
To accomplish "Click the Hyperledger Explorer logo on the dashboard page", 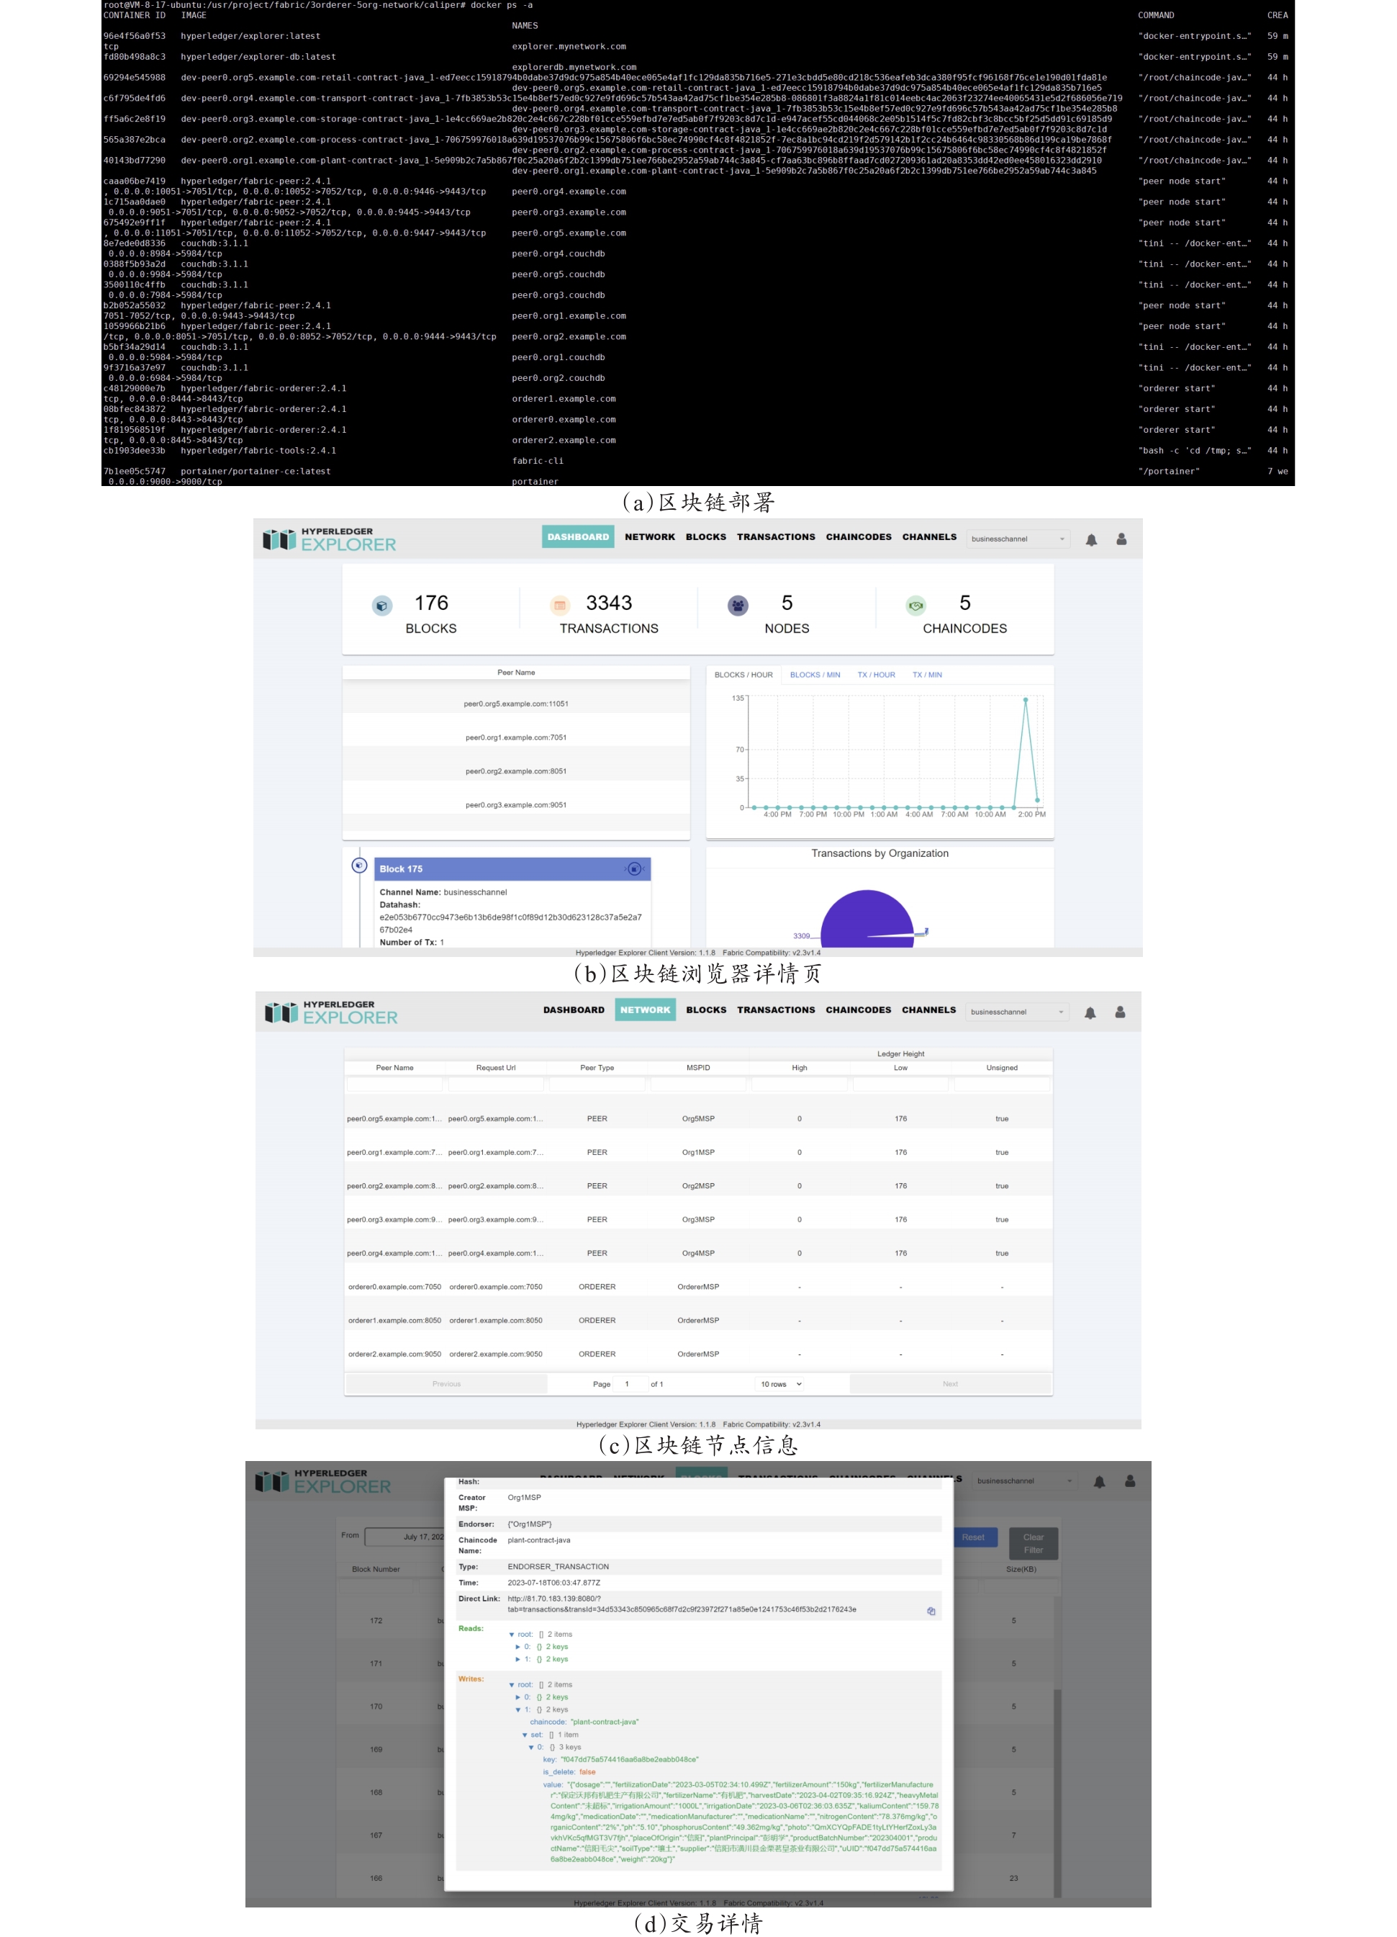I will 330,539.
